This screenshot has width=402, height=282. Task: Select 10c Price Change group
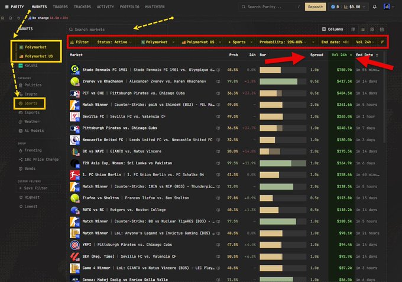[x=38, y=160]
